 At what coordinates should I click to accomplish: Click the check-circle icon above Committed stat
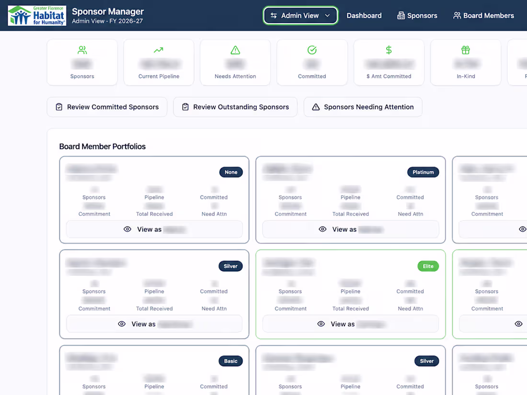[312, 50]
